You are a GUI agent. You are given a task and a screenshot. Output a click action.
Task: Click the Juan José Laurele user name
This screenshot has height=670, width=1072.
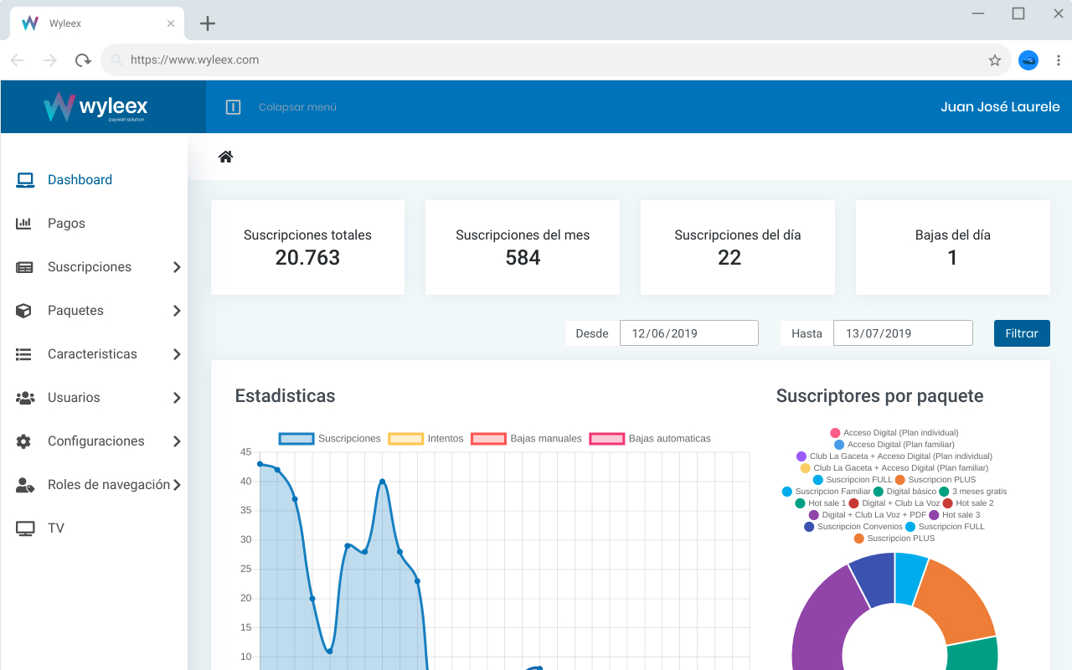click(1000, 107)
